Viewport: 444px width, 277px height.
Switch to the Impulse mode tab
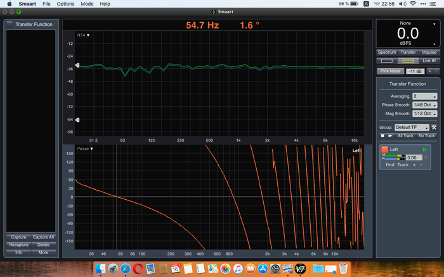tap(429, 52)
